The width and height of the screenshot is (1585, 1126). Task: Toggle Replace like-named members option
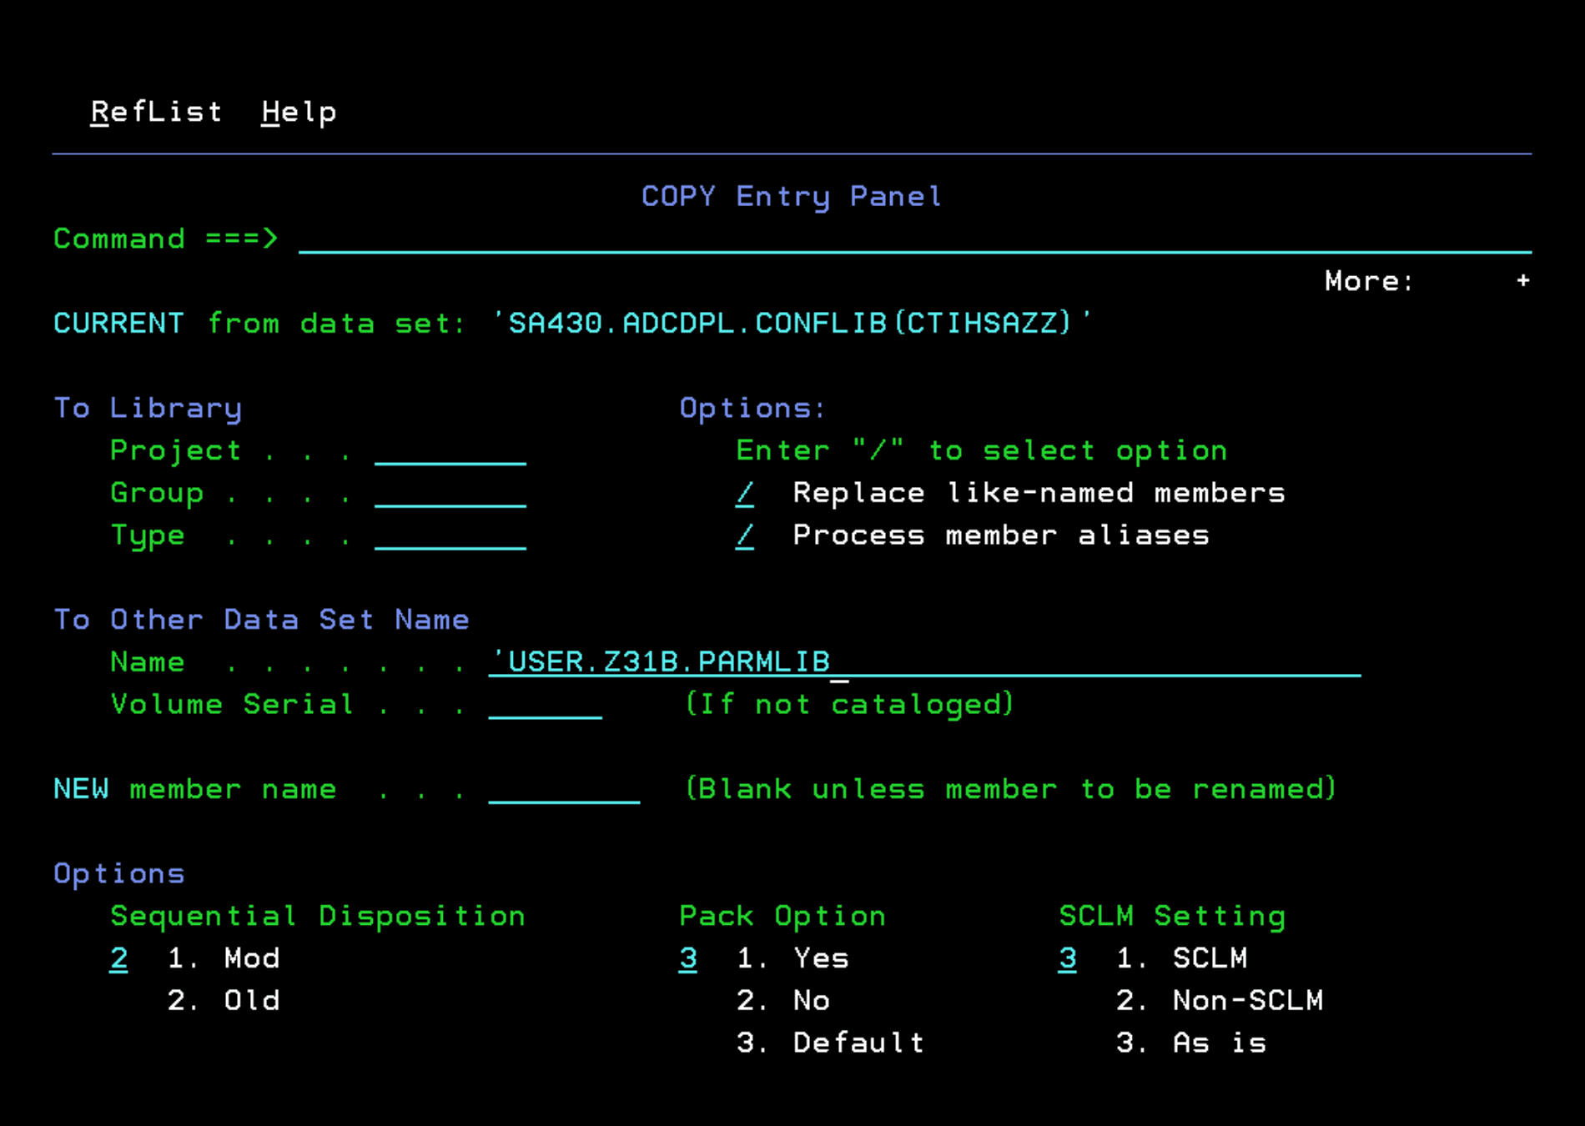[743, 493]
